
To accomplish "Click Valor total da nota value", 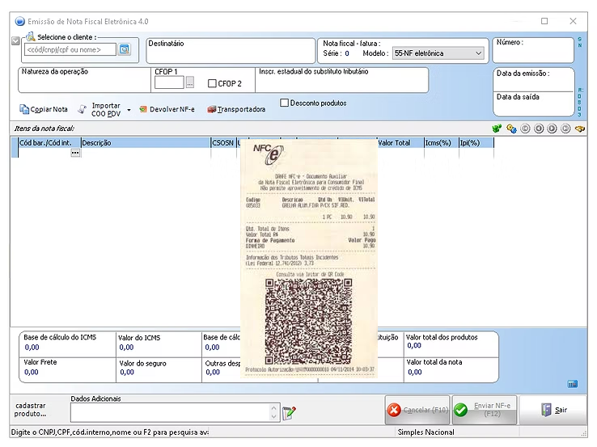I will click(415, 372).
